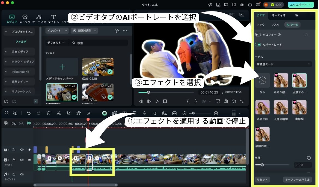Open メディアをインポート with the plus icon
This screenshot has width=319, height=187.
pos(62,67)
